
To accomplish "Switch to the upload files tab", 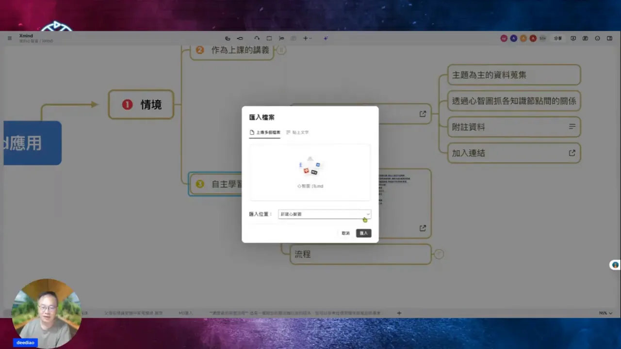I will coord(265,132).
